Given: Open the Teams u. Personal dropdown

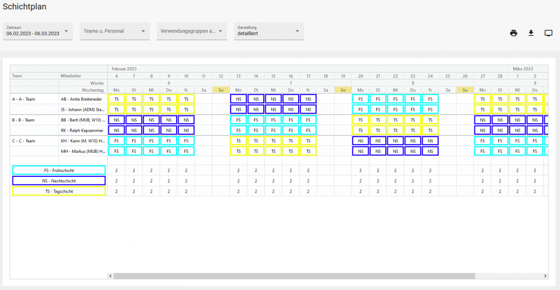Looking at the screenshot, I should click(x=142, y=30).
